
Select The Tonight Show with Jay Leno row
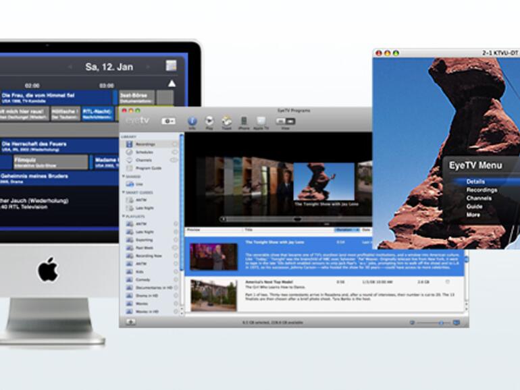click(x=324, y=256)
